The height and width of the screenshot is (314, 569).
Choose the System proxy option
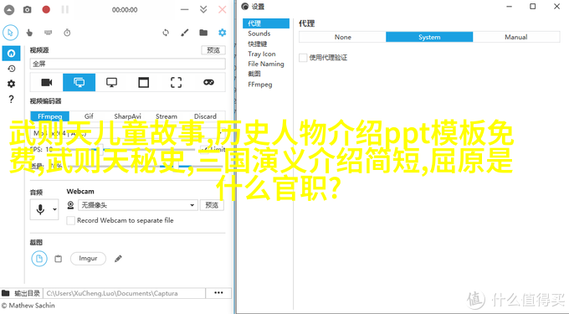(429, 37)
